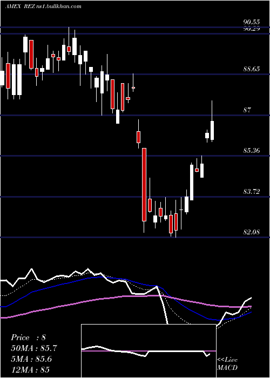Viewport: 270px width, 378px height.
Task: Click the 83.72 price level label
Action: click(x=251, y=192)
